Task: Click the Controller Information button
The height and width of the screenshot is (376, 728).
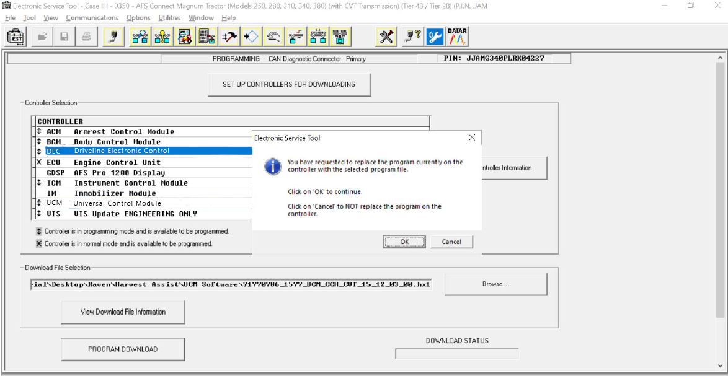Action: point(515,168)
